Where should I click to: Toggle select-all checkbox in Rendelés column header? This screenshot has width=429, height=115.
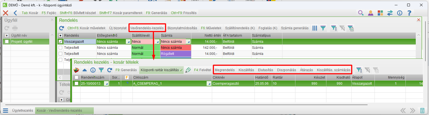click(60, 36)
